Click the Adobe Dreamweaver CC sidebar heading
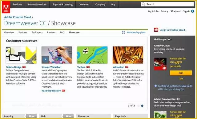197x119 pixels. click(x=167, y=99)
